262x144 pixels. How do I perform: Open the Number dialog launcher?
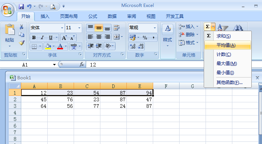156,54
